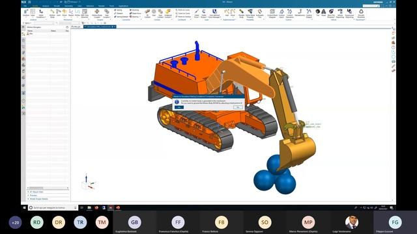
Task: Click the Bushing connector tool
Action: [134, 10]
